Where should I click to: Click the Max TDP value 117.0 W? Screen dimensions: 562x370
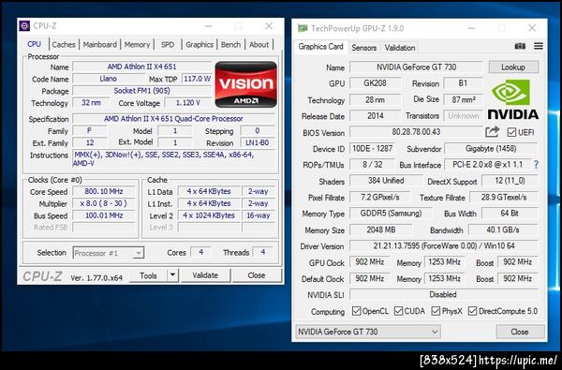pyautogui.click(x=197, y=79)
